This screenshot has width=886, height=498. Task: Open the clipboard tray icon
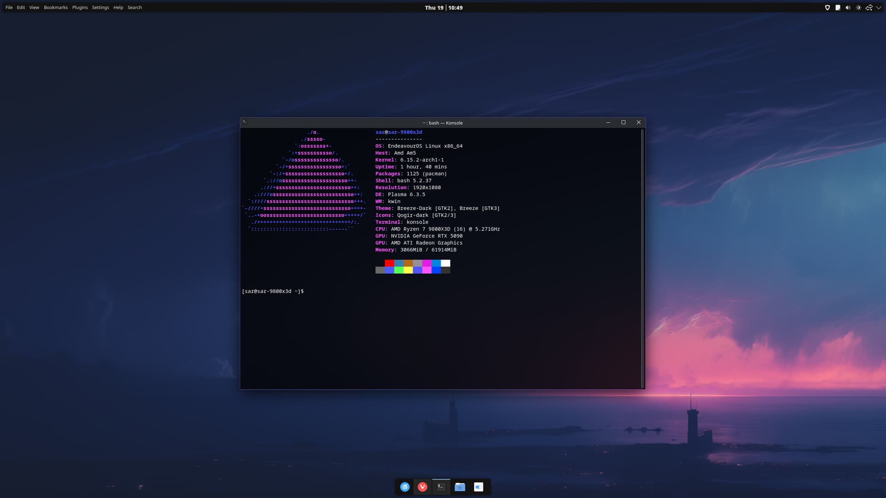point(838,7)
